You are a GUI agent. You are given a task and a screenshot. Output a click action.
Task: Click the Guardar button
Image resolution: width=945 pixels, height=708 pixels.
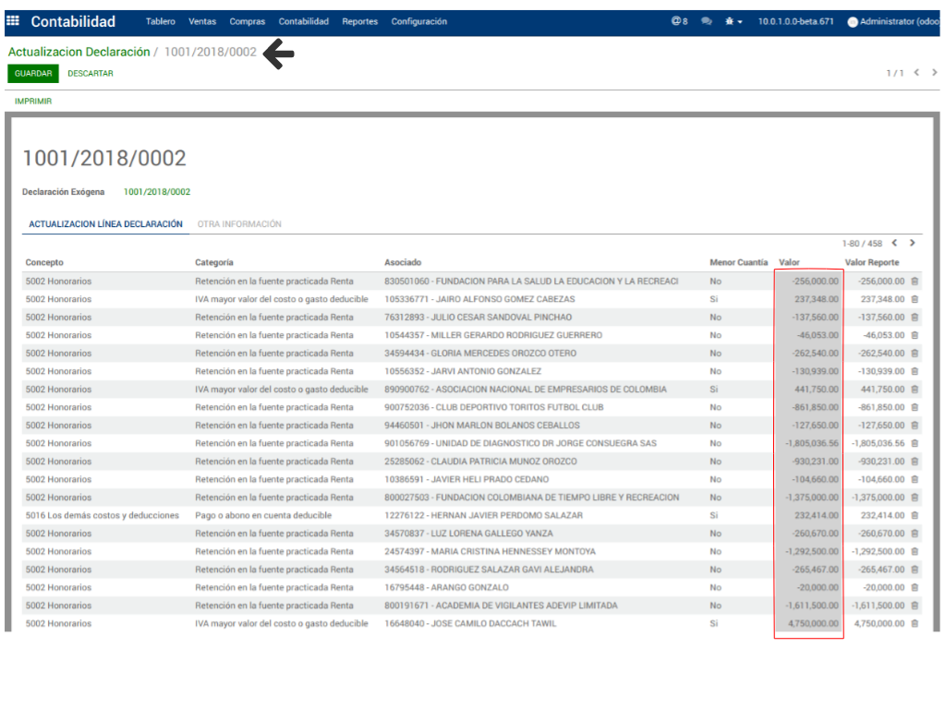pos(33,74)
